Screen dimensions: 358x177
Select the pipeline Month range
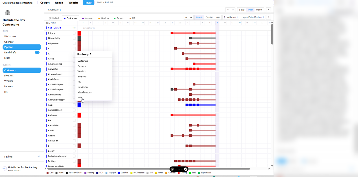pyautogui.click(x=199, y=17)
